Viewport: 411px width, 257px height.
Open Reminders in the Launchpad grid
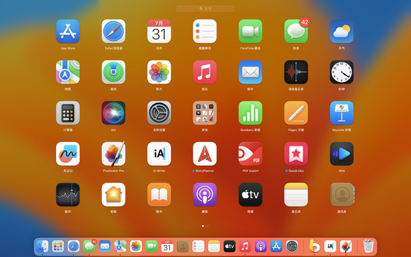(x=204, y=32)
